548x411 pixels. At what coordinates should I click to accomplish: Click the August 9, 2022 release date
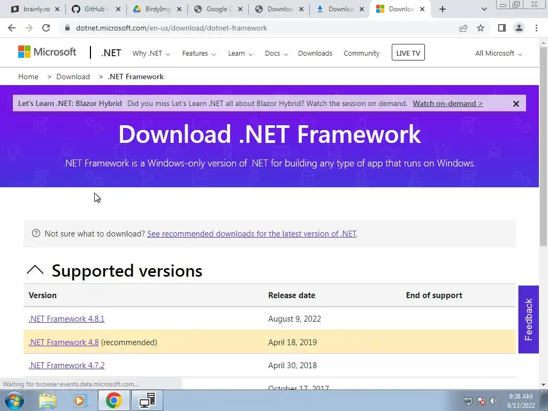(x=294, y=319)
